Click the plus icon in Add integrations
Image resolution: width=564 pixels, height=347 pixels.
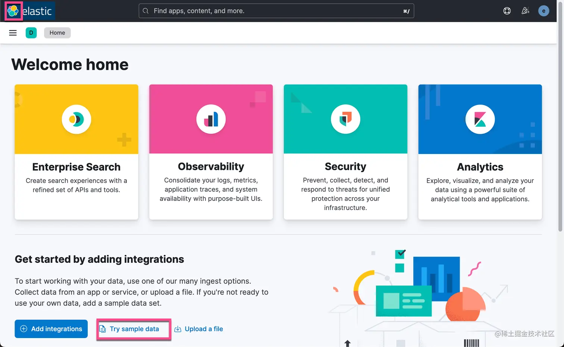click(23, 329)
